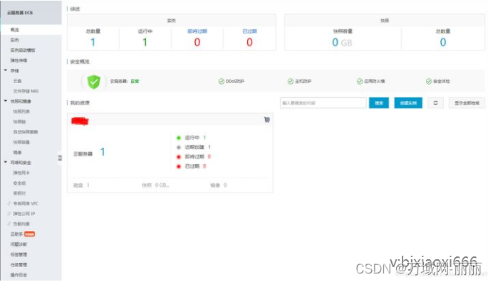Open 密钥对 in the sidebar
The image size is (493, 282).
tap(19, 193)
